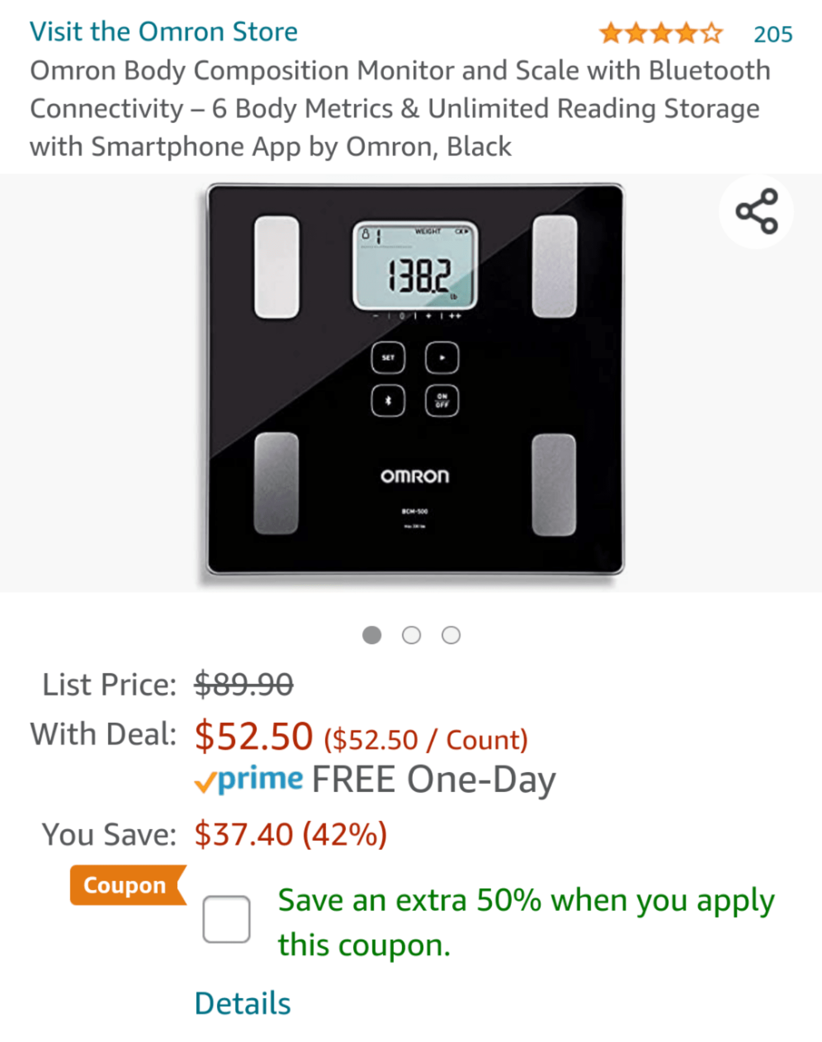The width and height of the screenshot is (822, 1042).
Task: Switch to the third image carousel dot
Action: pyautogui.click(x=451, y=635)
